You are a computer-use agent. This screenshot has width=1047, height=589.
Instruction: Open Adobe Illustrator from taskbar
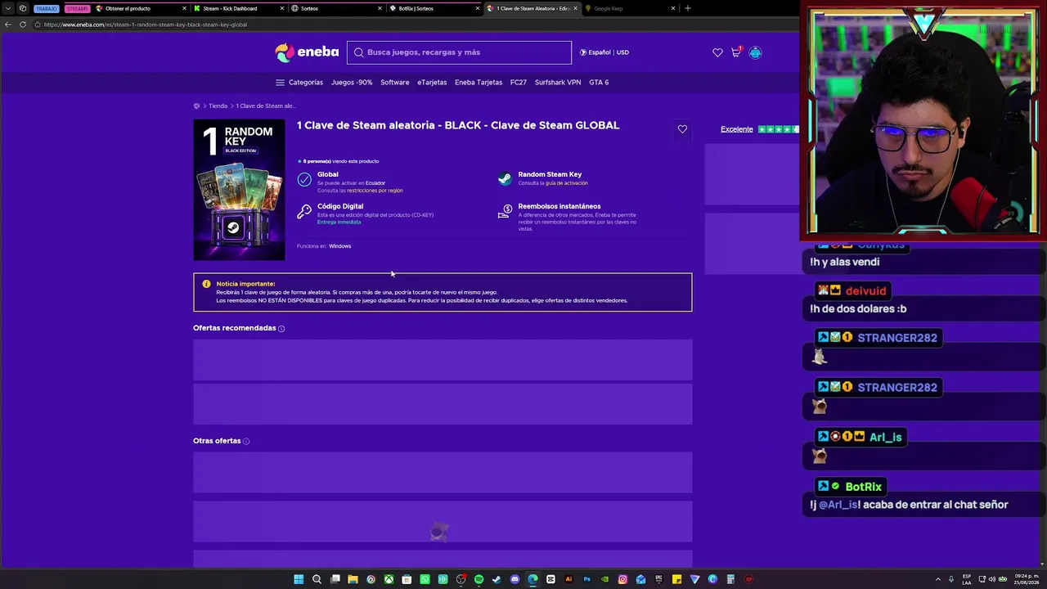568,579
